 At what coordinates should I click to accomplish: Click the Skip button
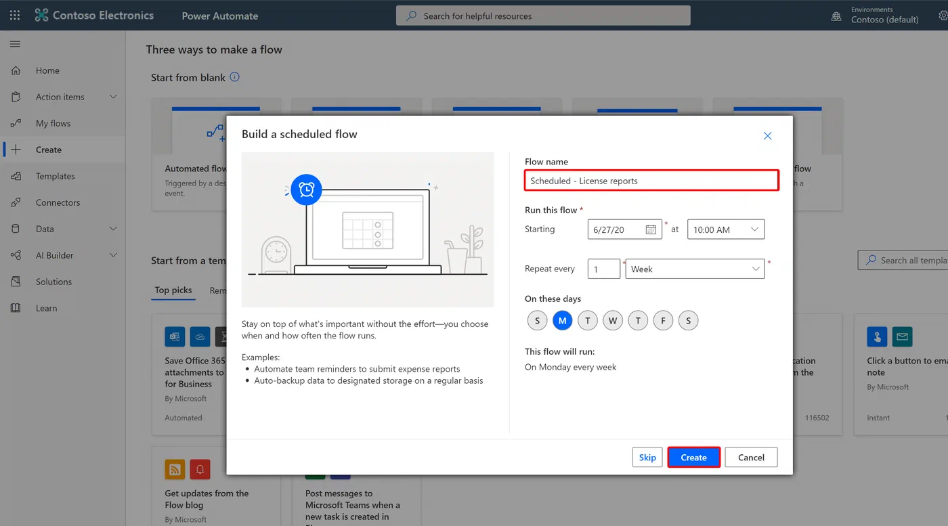647,458
